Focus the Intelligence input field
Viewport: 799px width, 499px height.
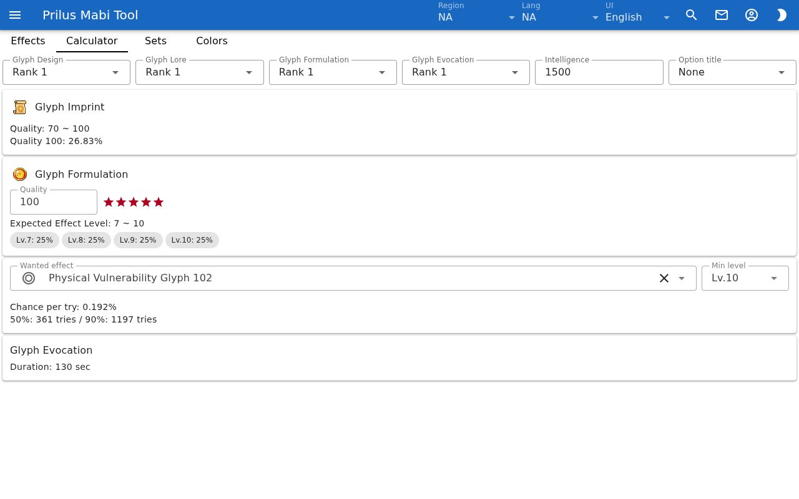pos(599,72)
